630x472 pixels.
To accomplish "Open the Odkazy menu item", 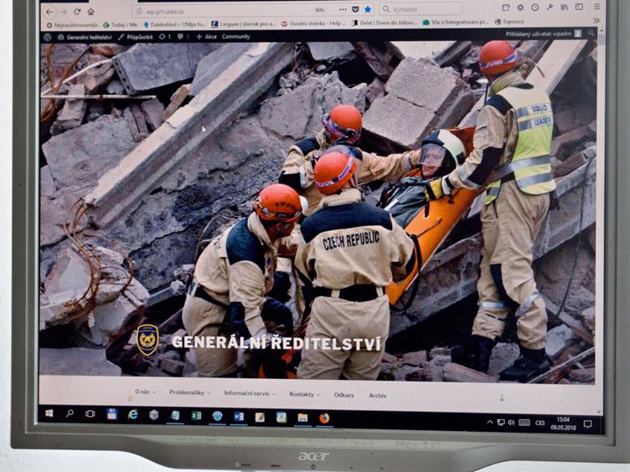I will 344,395.
